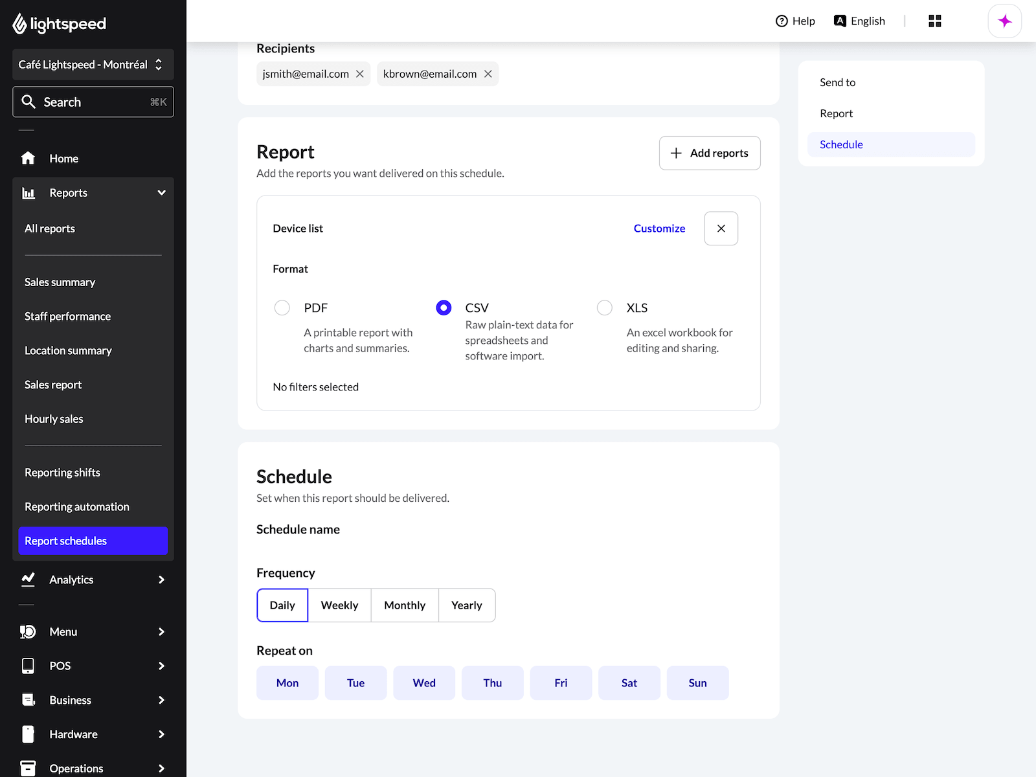Image resolution: width=1036 pixels, height=777 pixels.
Task: Open Help via question mark icon
Action: (x=782, y=21)
